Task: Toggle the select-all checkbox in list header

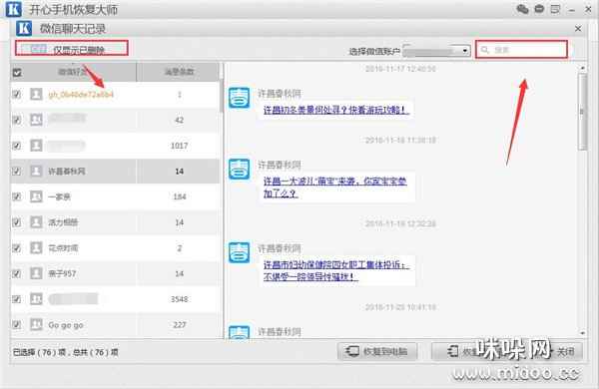Action: click(x=17, y=73)
